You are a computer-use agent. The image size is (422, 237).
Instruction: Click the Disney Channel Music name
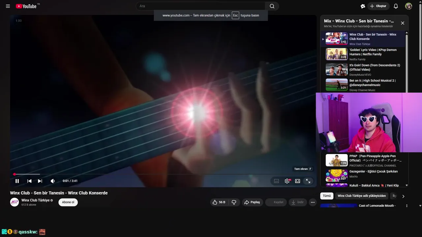click(x=362, y=90)
